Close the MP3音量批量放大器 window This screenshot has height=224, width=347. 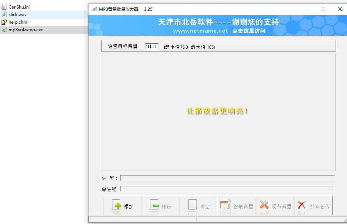click(x=340, y=9)
